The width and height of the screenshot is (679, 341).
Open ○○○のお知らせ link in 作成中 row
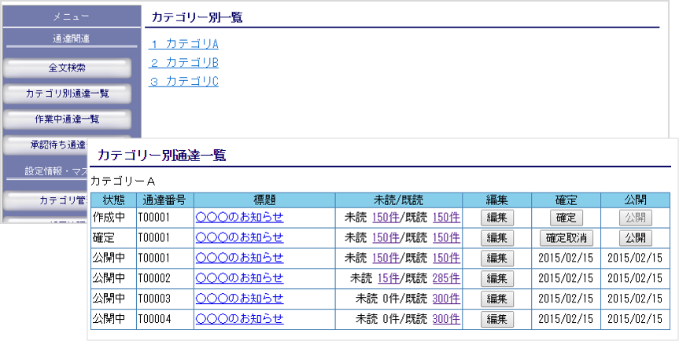(239, 218)
